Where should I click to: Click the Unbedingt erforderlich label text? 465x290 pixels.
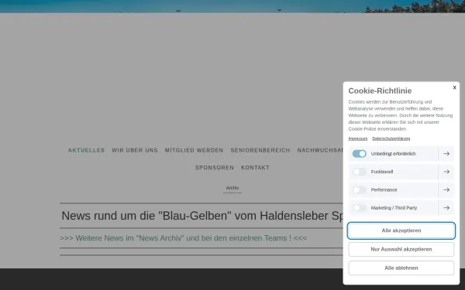[x=393, y=154]
